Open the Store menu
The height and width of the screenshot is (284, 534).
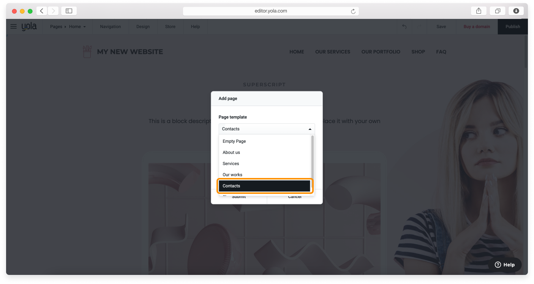coord(170,27)
